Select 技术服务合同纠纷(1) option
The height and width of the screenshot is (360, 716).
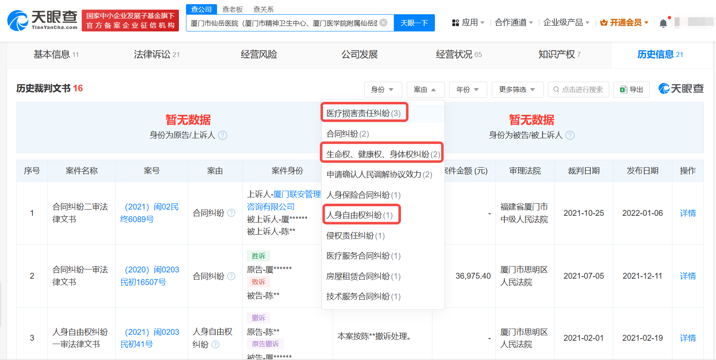tap(364, 296)
